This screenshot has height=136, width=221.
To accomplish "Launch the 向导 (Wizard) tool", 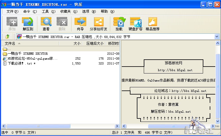I will pyautogui.click(x=80, y=24).
